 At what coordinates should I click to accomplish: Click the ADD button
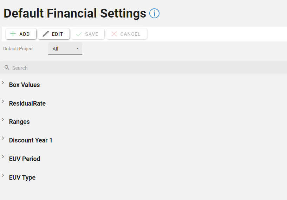point(21,34)
